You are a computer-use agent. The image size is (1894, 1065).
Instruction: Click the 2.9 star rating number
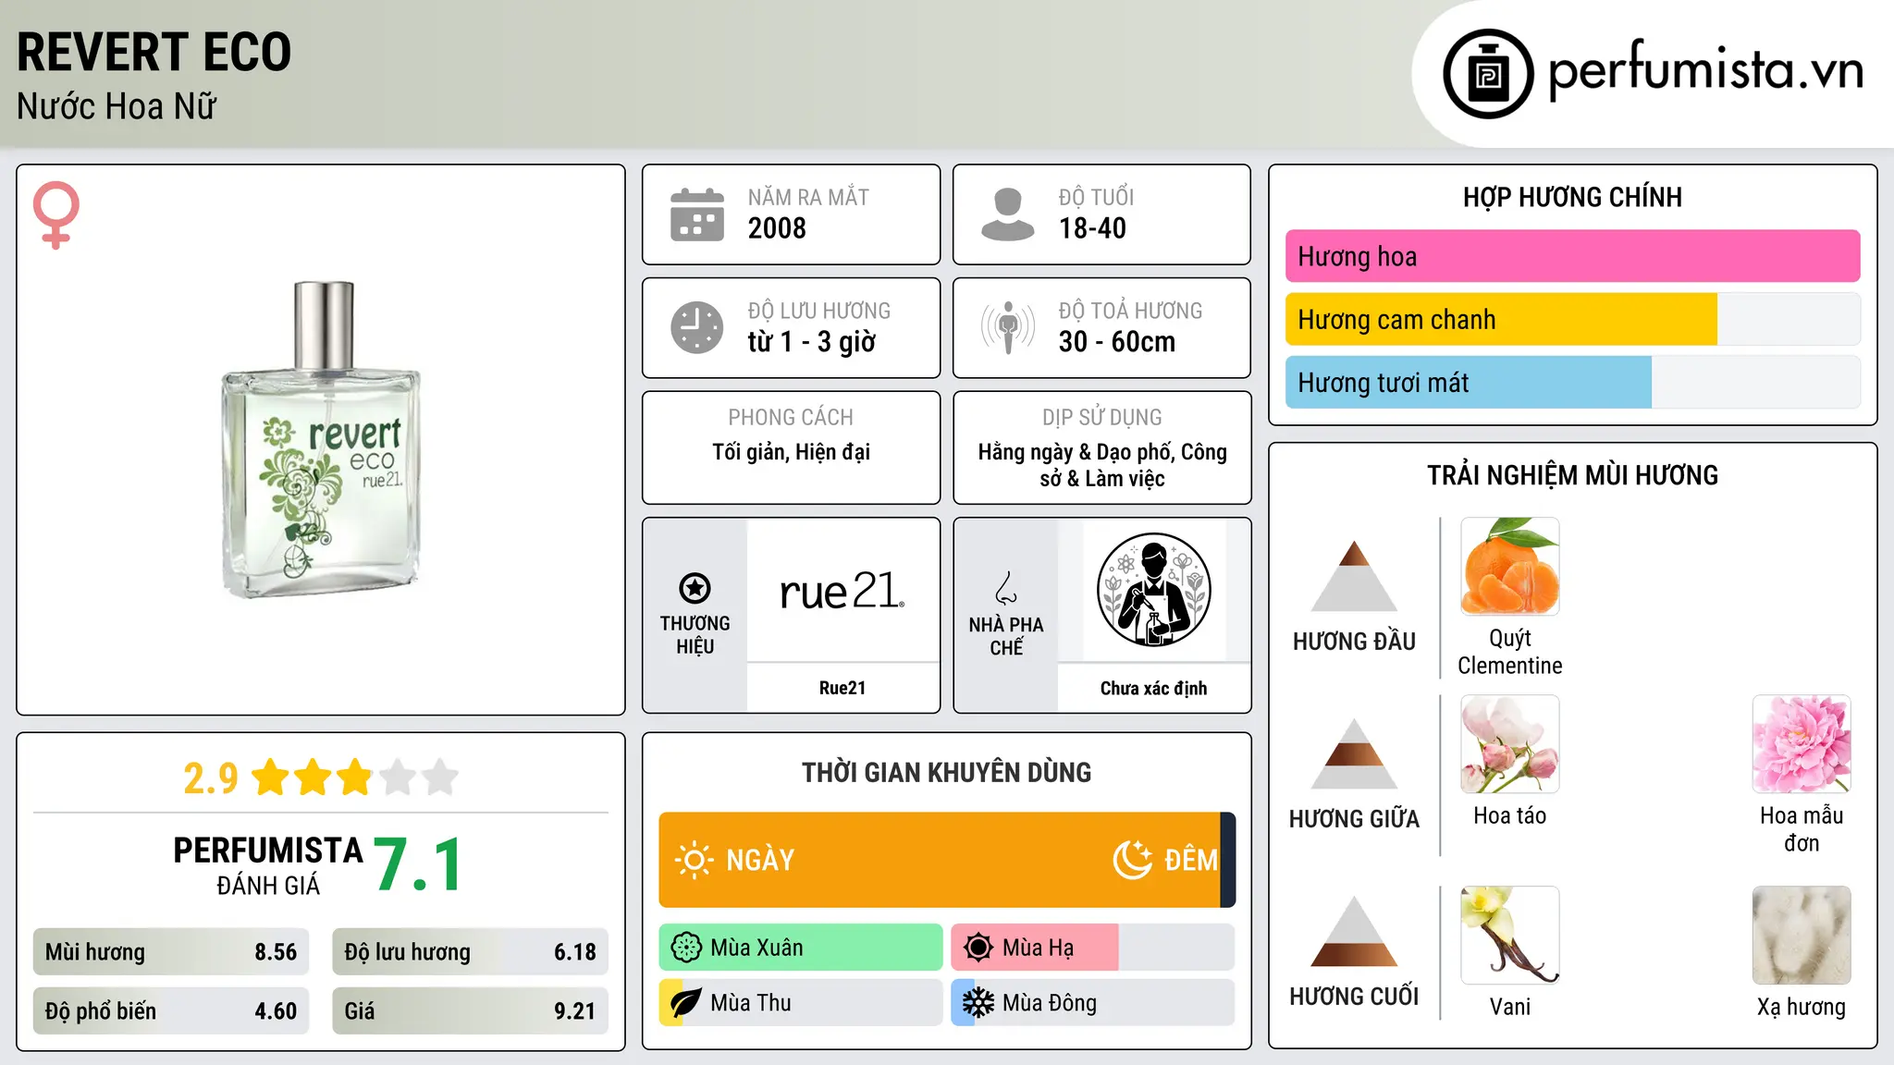click(x=211, y=778)
